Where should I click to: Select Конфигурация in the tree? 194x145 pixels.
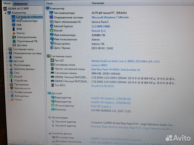click(23, 92)
